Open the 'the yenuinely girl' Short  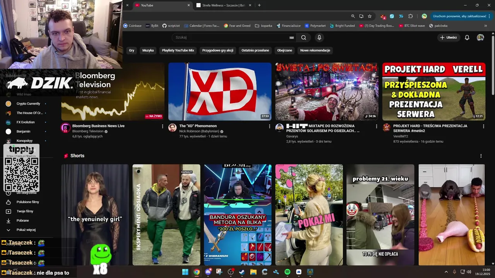pyautogui.click(x=95, y=215)
